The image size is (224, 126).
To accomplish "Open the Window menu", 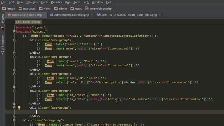I will 97,2.
